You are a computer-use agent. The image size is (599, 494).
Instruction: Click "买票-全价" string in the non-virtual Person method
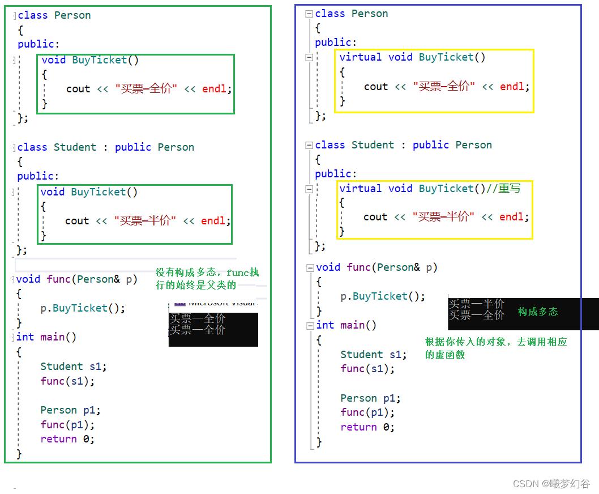coord(146,89)
